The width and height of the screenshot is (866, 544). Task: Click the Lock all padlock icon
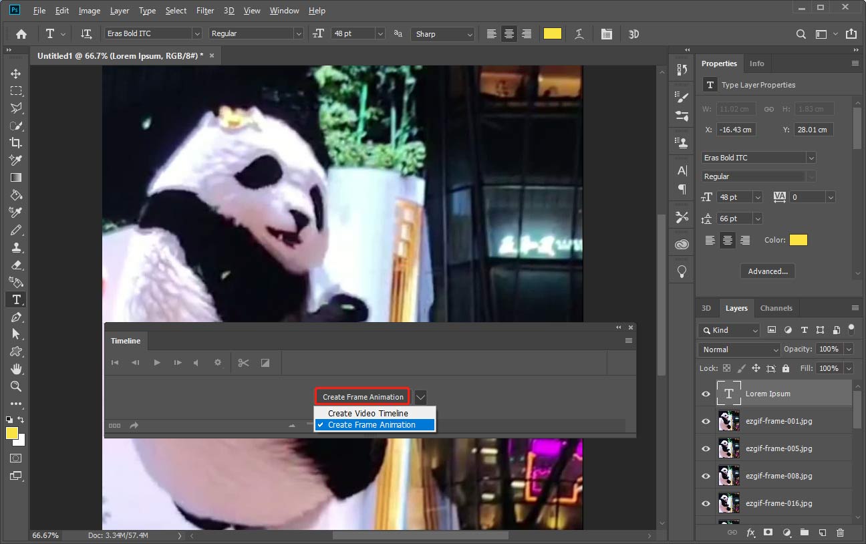tap(785, 368)
